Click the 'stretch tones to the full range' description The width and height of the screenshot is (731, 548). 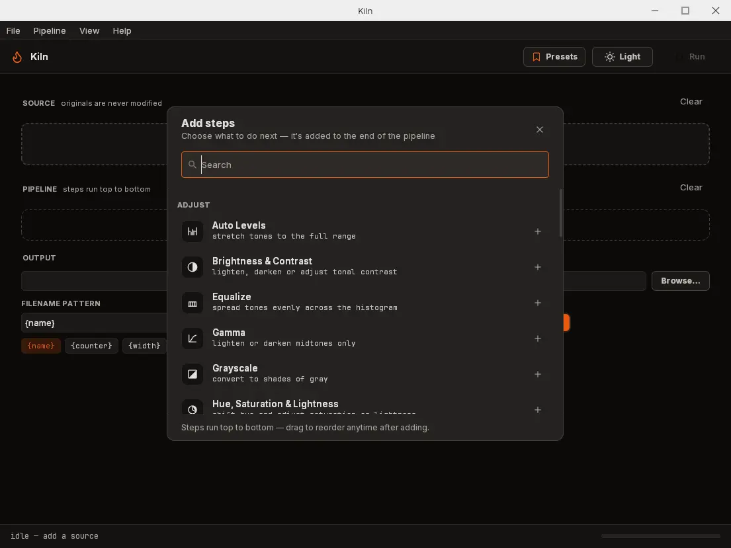284,236
